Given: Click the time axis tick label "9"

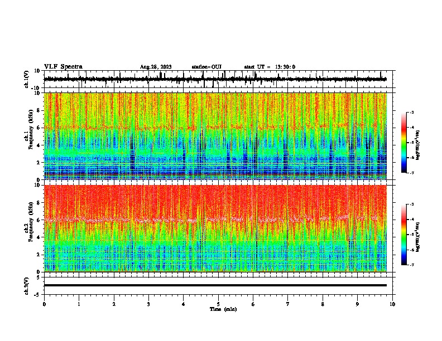Looking at the screenshot, I should (x=357, y=304).
